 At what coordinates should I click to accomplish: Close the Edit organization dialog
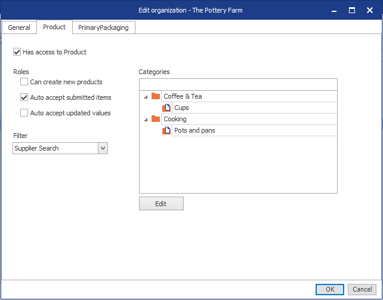pos(369,10)
